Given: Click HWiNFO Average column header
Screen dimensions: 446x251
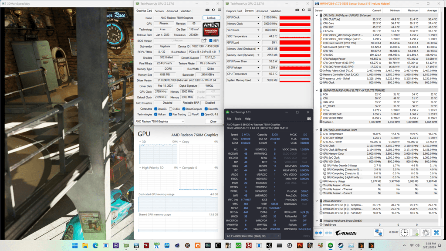Looking at the screenshot, I should 432,10.
